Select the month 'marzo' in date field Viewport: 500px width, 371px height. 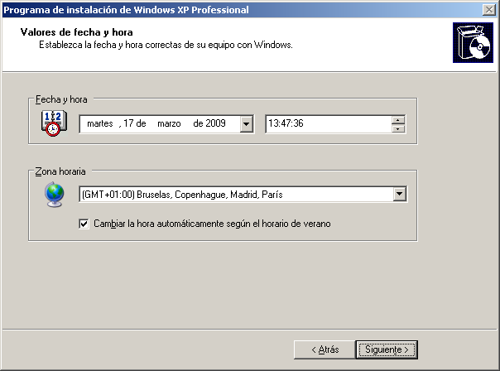coord(169,123)
